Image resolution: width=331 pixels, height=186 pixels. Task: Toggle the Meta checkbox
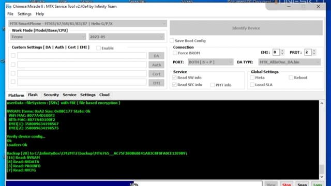(x=252, y=78)
